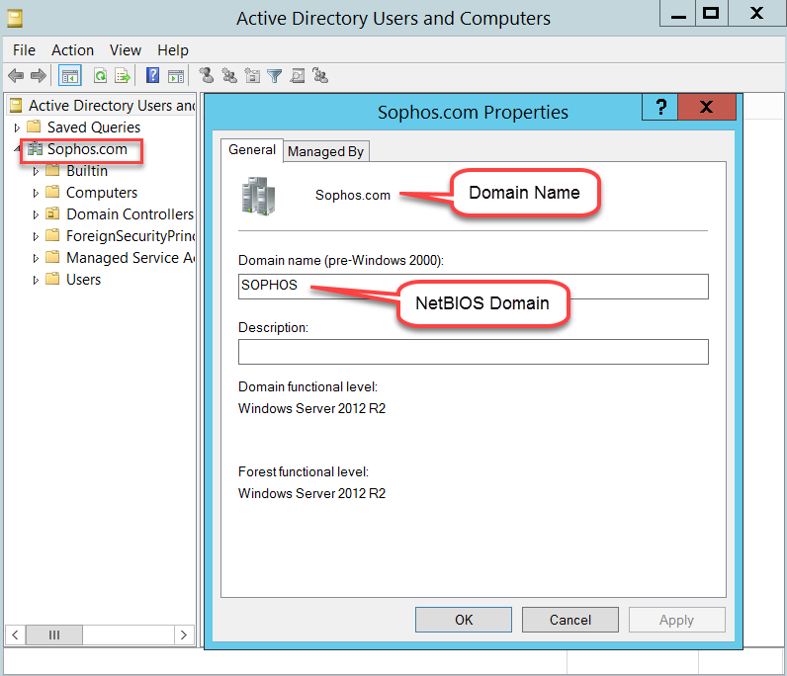Screen dimensions: 787x676
Task: Click the Forward arrow in the toolbar
Action: coord(39,76)
